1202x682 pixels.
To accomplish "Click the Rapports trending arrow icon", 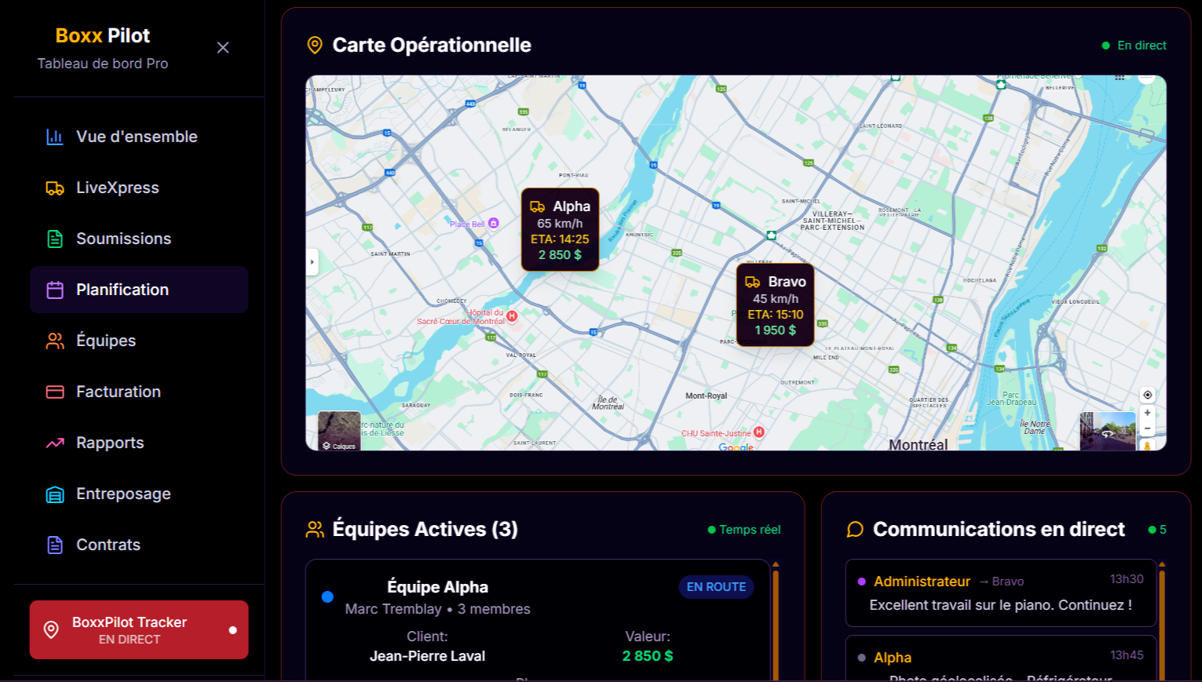I will (x=55, y=443).
